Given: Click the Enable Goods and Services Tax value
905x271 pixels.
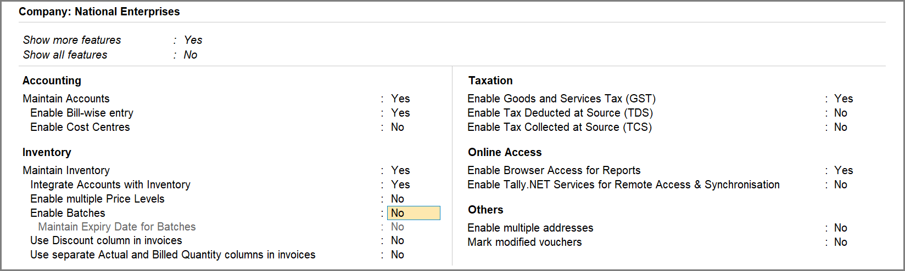Looking at the screenshot, I should [x=843, y=99].
